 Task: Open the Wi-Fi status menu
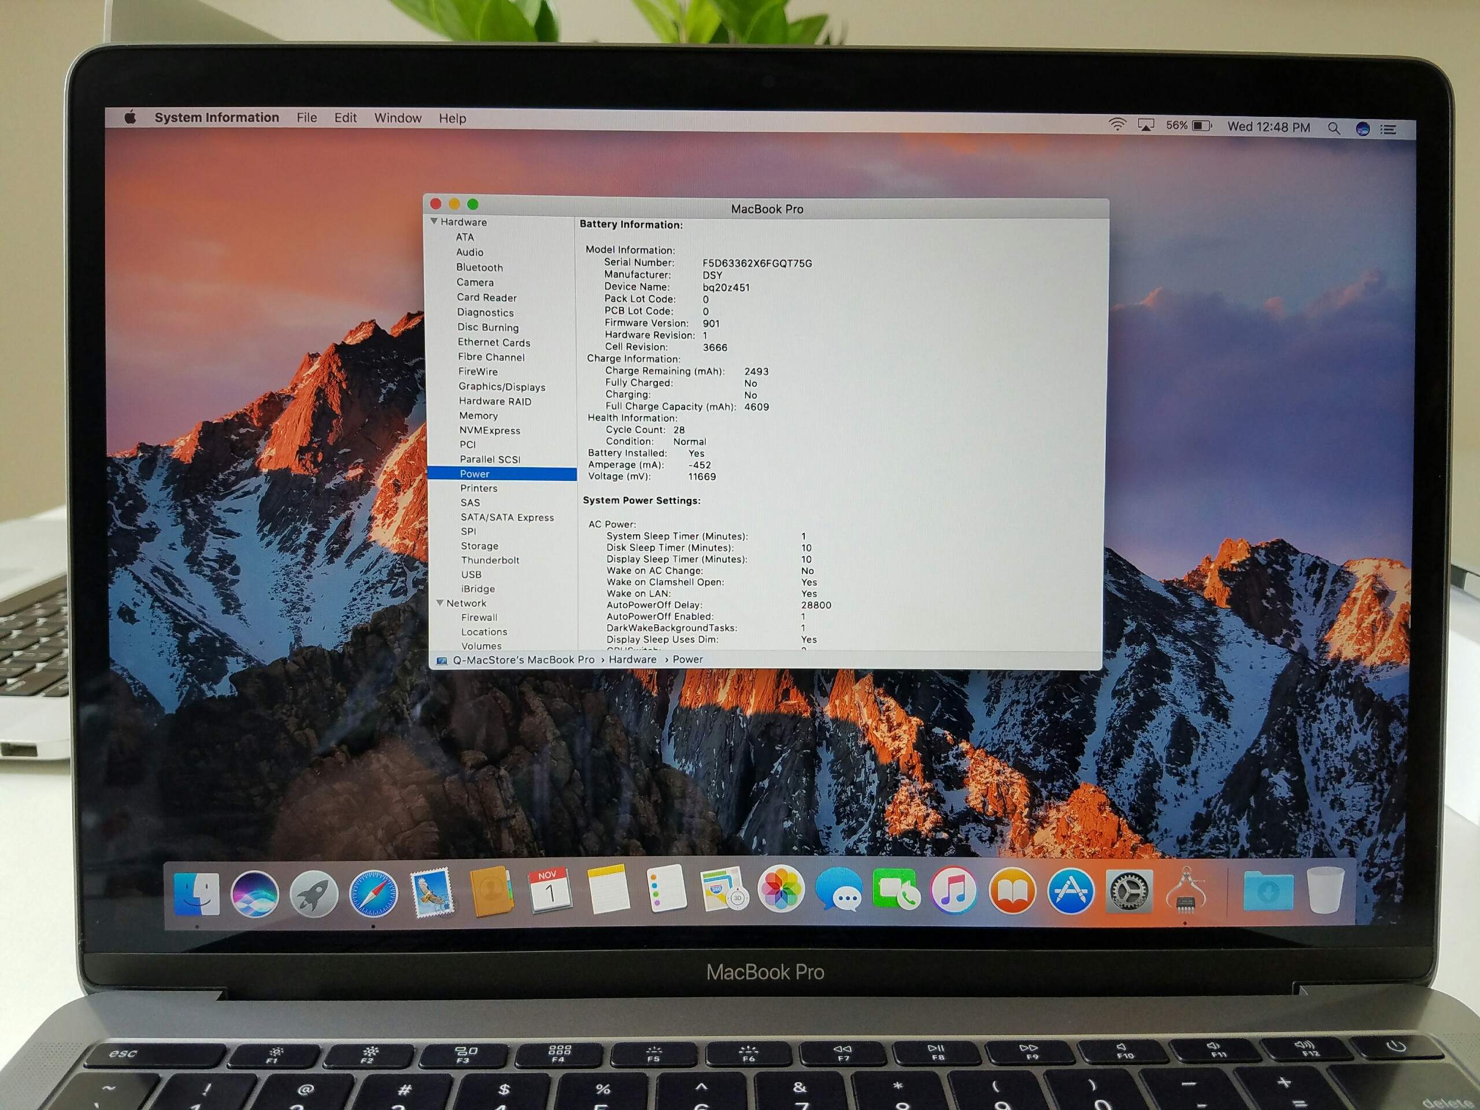point(1117,124)
